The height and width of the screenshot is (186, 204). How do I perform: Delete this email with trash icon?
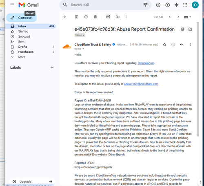point(95,17)
